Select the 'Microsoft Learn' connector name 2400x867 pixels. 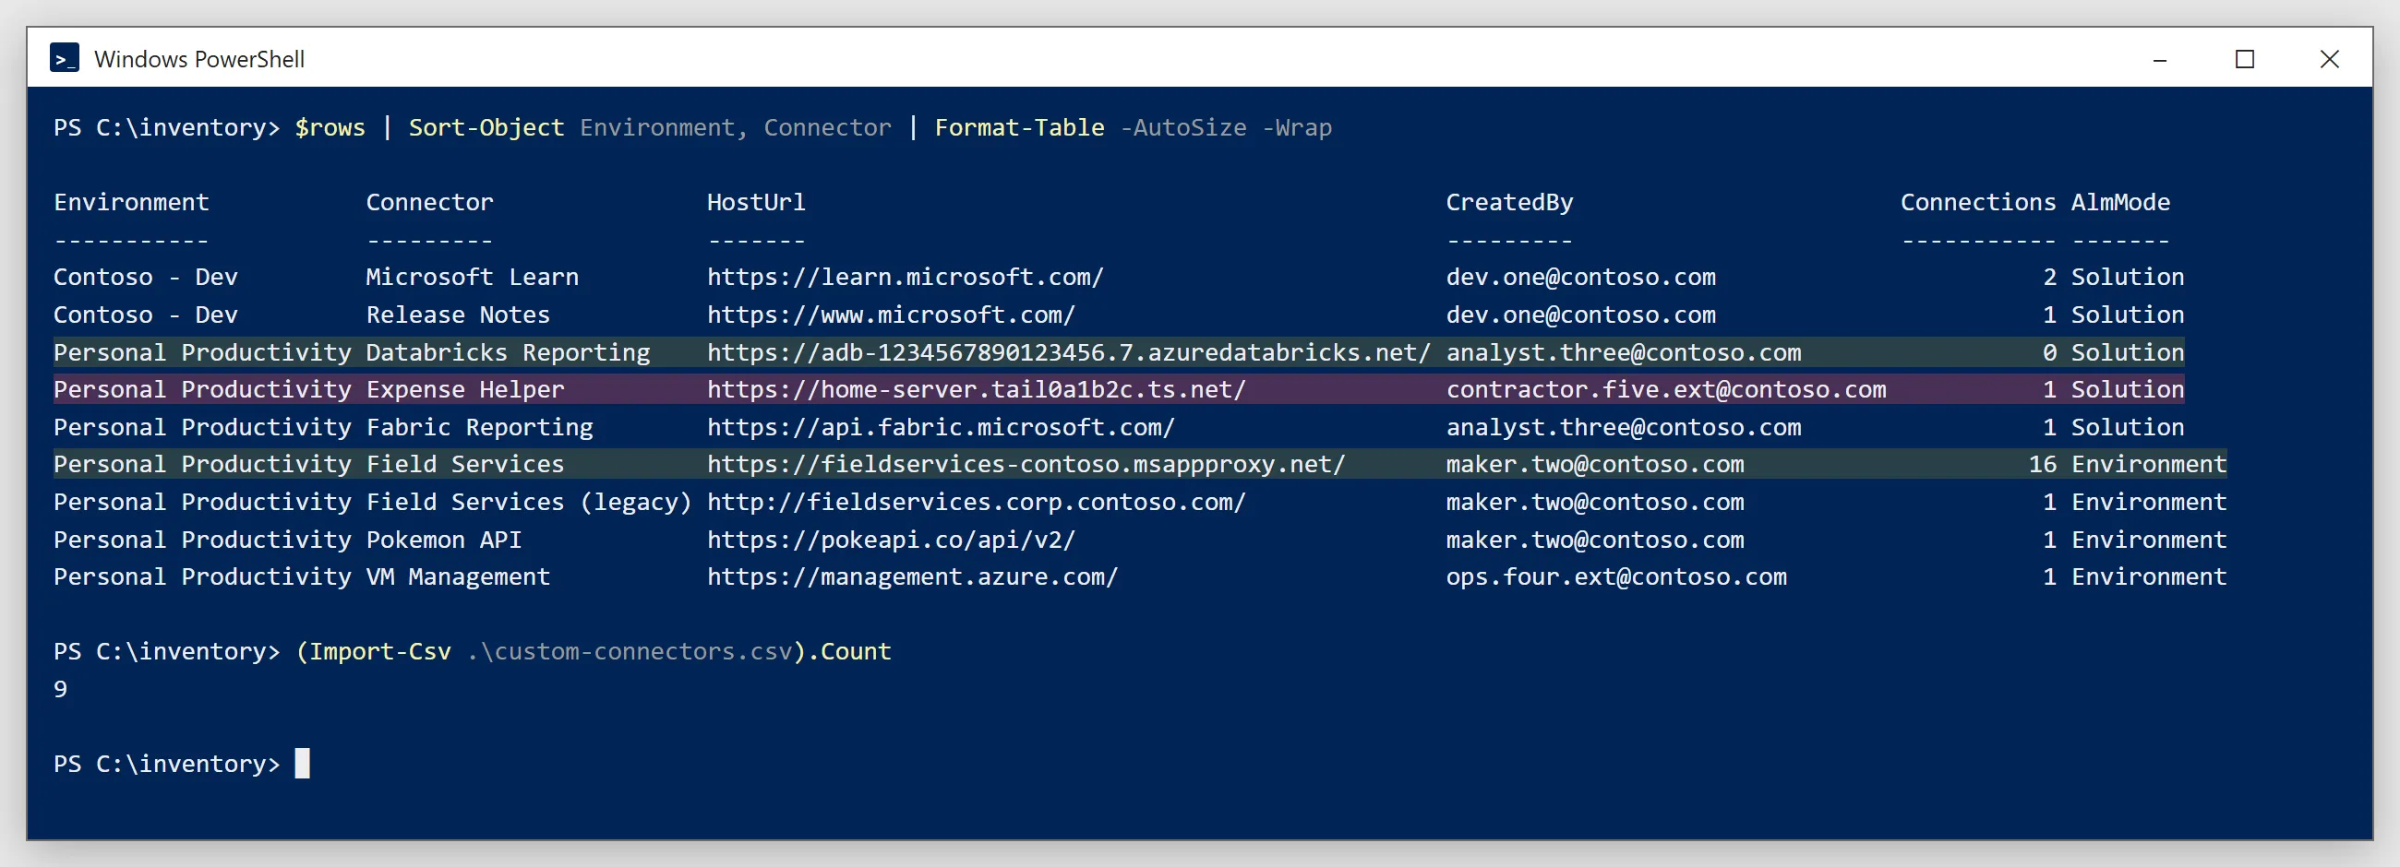pyautogui.click(x=473, y=277)
